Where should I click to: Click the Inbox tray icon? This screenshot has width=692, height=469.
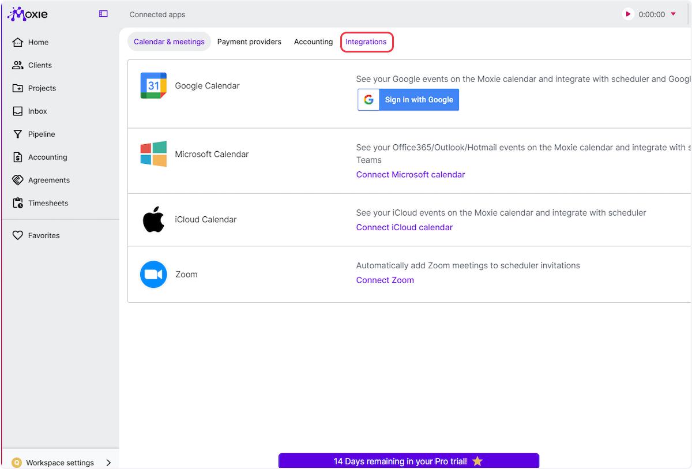click(18, 111)
